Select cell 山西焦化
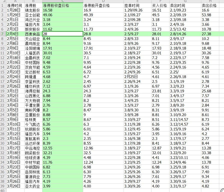Image resolution: width=224 pixels, height=192 pixels. [x=33, y=96]
